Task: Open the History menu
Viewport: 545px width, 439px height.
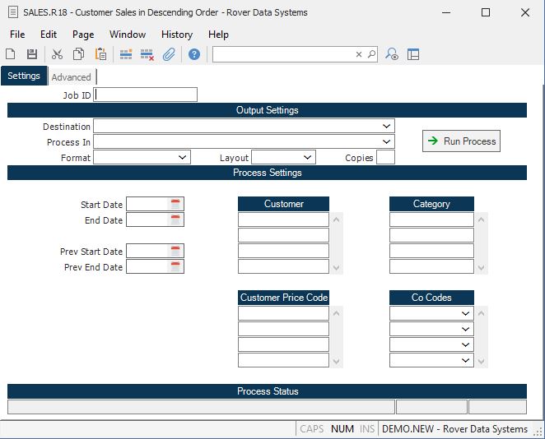Action: 176,35
